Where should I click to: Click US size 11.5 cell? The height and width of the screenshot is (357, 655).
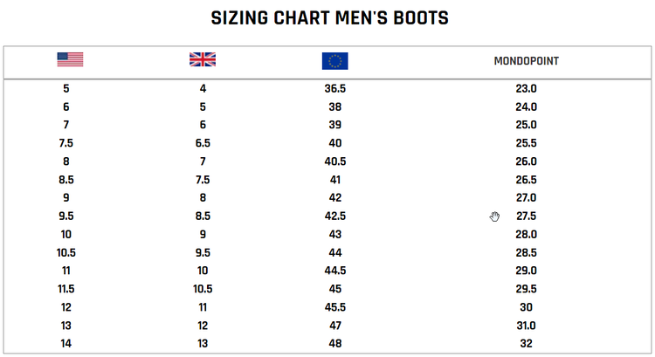tap(66, 289)
